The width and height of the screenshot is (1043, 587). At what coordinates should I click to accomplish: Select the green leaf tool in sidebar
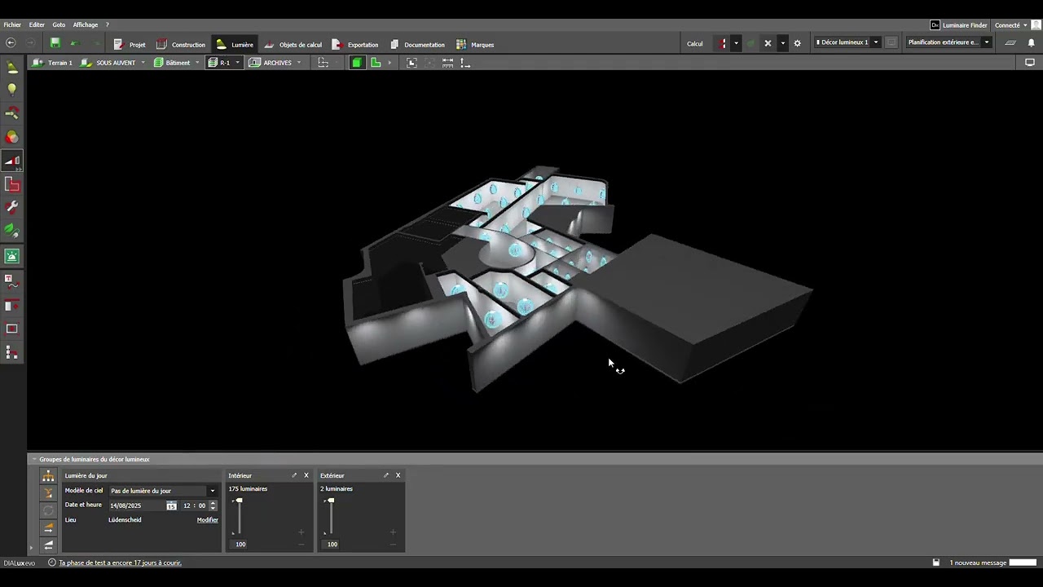[x=12, y=232]
